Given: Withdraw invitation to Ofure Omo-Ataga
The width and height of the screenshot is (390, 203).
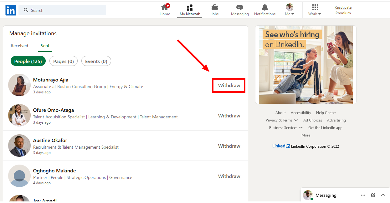Looking at the screenshot, I should (229, 116).
